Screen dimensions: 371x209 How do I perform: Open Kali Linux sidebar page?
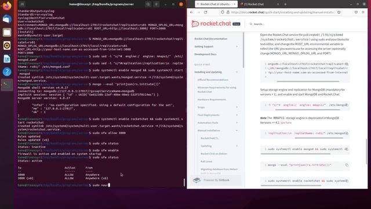pyautogui.click(x=206, y=161)
